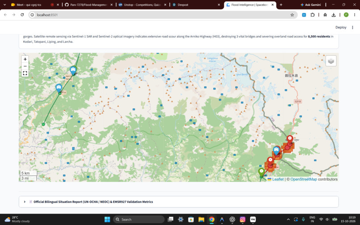This screenshot has height=225, width=360.
Task: Open a new browser tab
Action: pos(281,5)
